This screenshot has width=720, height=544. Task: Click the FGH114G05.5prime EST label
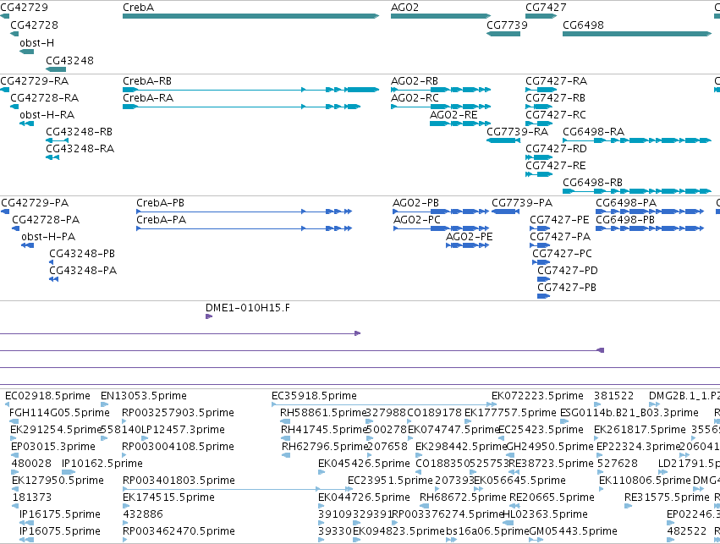[x=59, y=413]
